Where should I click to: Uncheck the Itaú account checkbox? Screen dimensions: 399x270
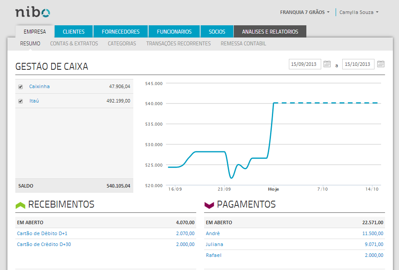click(20, 100)
